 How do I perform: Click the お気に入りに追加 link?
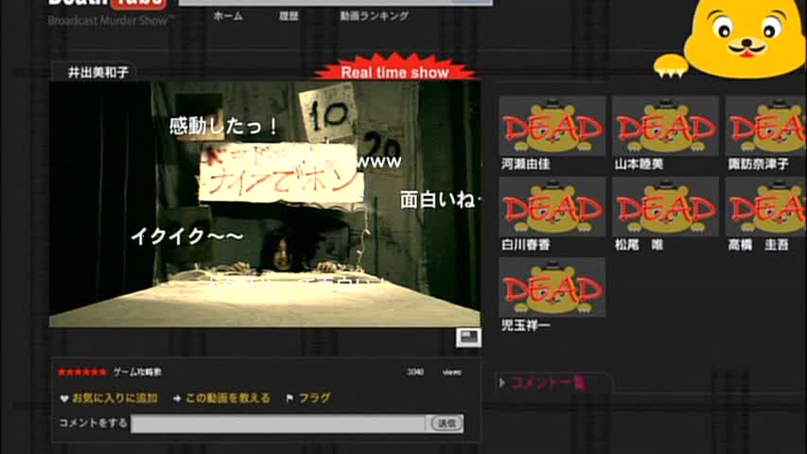pyautogui.click(x=114, y=399)
